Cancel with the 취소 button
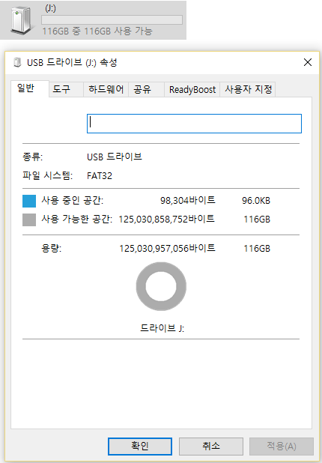The height and width of the screenshot is (463, 322). coord(211,447)
